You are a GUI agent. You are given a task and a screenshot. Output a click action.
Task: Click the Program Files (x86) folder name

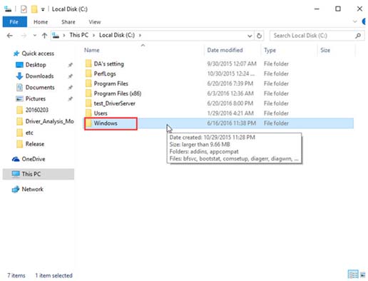coord(118,93)
